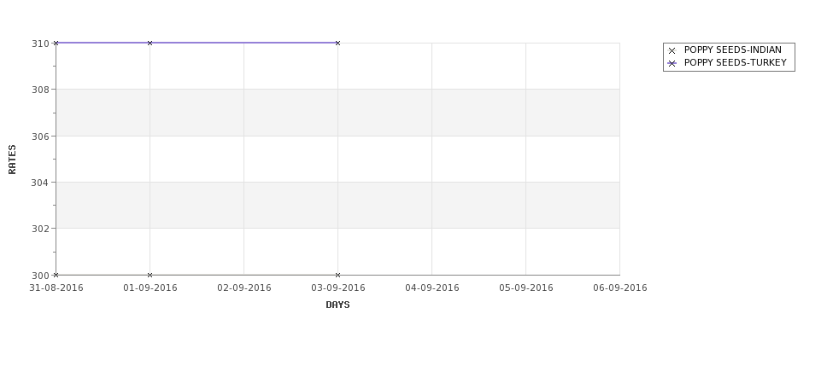Click the POPPY SEEDS-INDIAN legend marker icon
The image size is (833, 366).
pyautogui.click(x=672, y=50)
